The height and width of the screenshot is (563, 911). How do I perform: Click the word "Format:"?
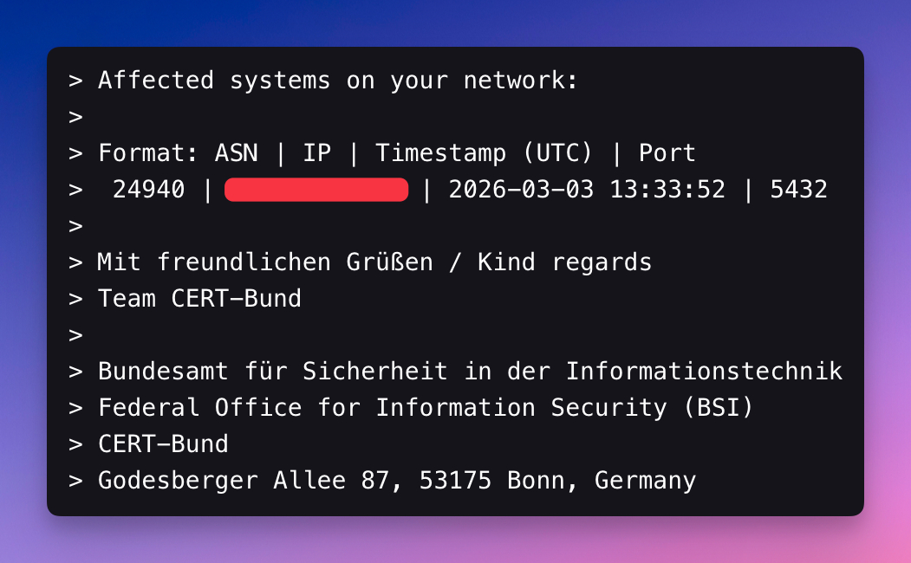coord(148,153)
